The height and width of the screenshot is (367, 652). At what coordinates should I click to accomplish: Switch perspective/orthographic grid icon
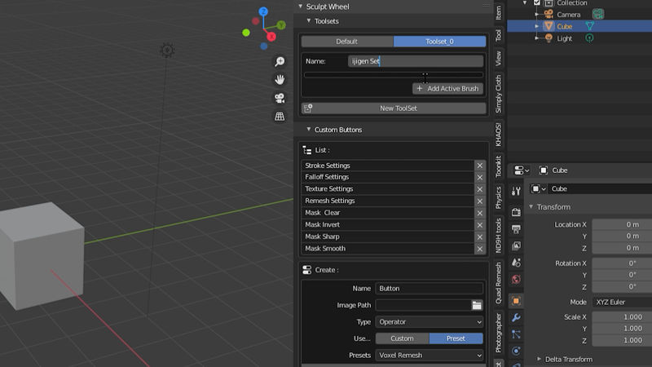tap(280, 117)
